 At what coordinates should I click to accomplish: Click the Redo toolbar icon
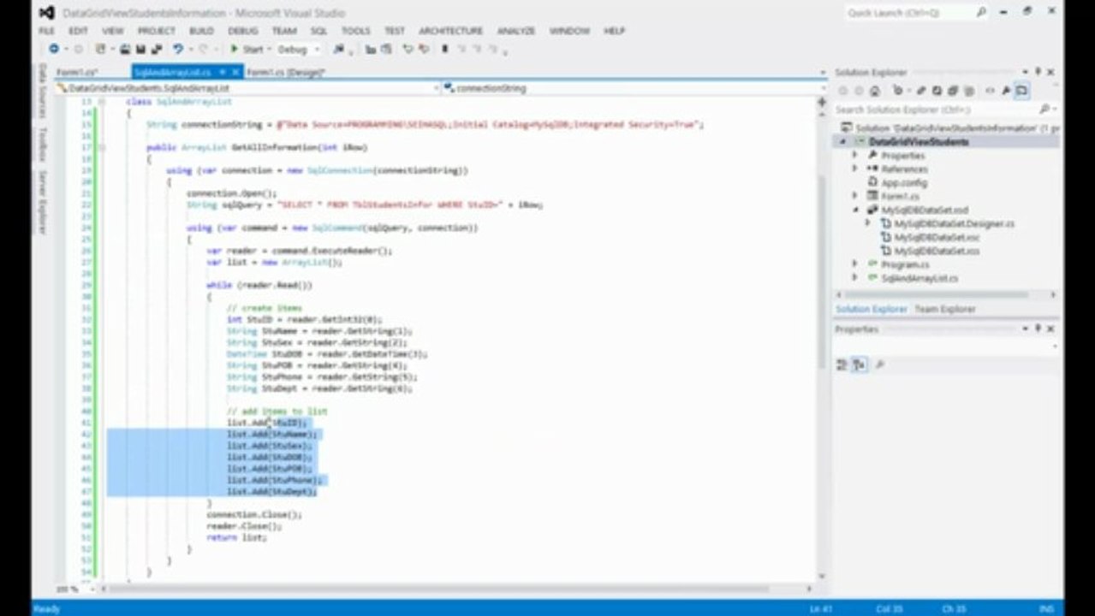202,50
